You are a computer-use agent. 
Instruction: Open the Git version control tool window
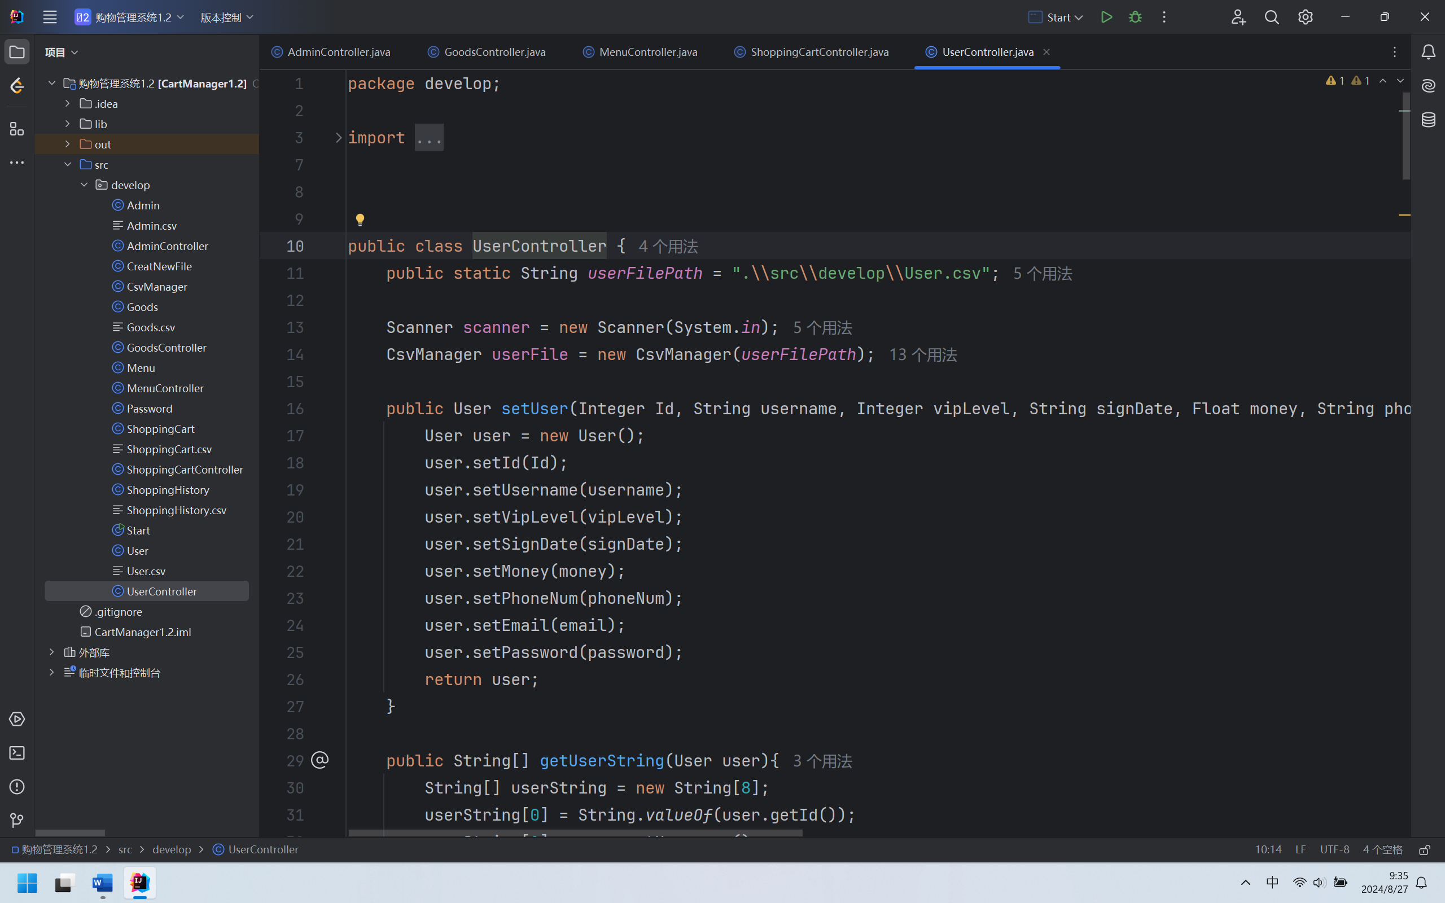point(17,821)
